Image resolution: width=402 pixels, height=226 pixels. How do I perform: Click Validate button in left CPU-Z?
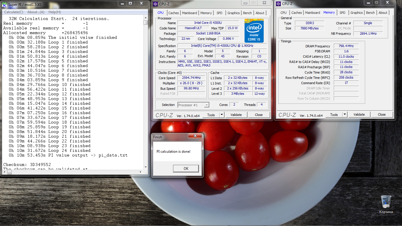click(x=236, y=115)
